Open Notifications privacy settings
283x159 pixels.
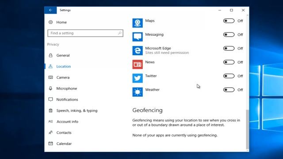[67, 99]
